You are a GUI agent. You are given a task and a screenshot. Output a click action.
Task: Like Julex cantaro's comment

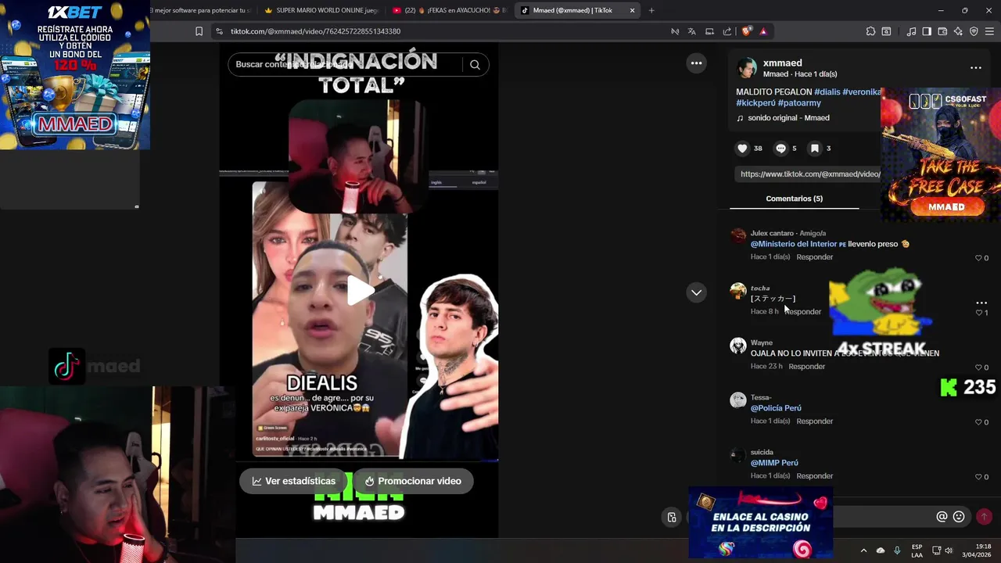tap(978, 258)
